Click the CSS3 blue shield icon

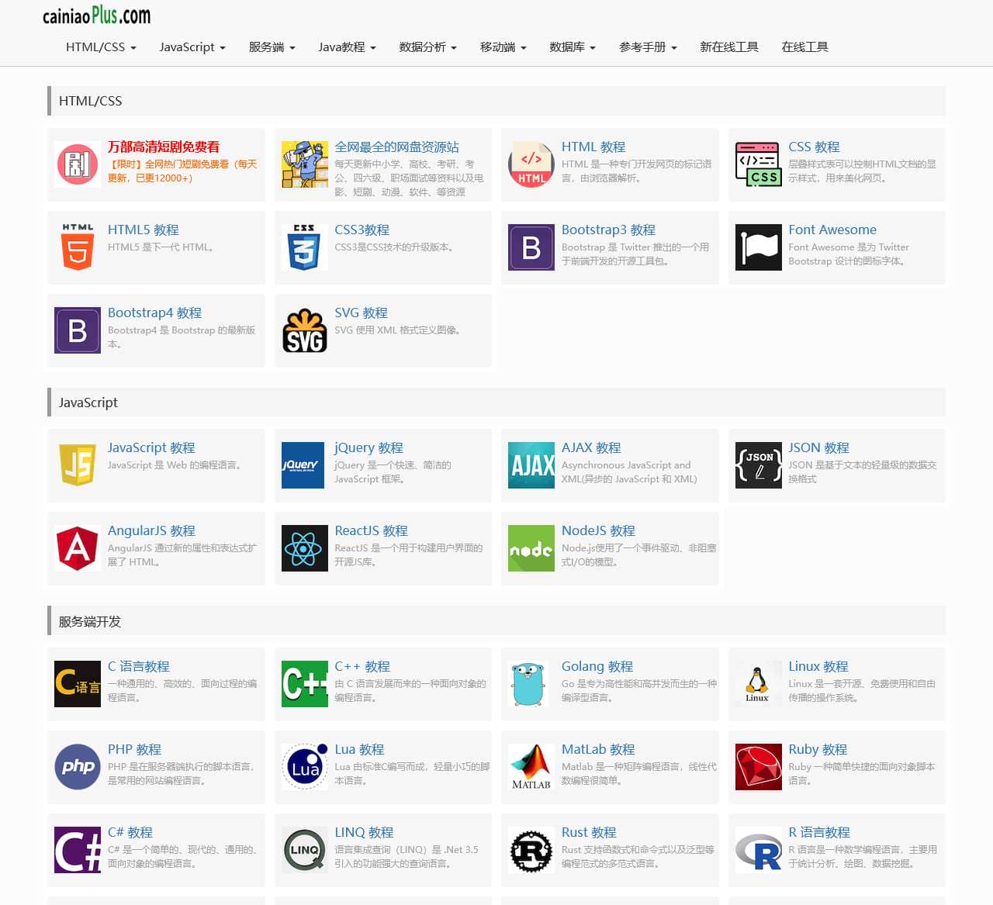[304, 247]
